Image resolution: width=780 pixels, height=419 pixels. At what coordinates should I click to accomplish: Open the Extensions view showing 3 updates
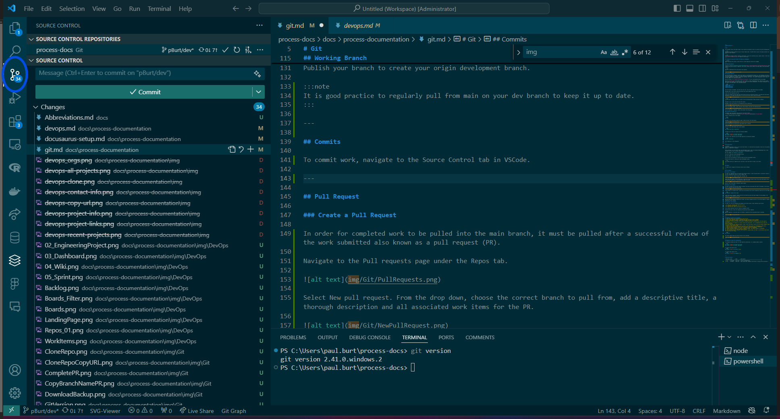point(15,121)
